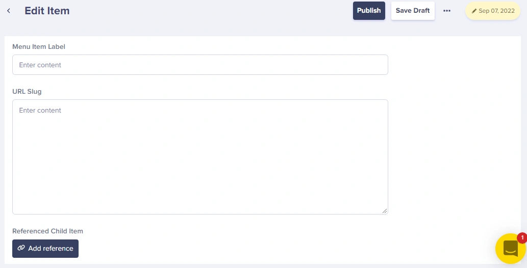Open the three-dot more options menu
527x268 pixels.
pos(447,11)
